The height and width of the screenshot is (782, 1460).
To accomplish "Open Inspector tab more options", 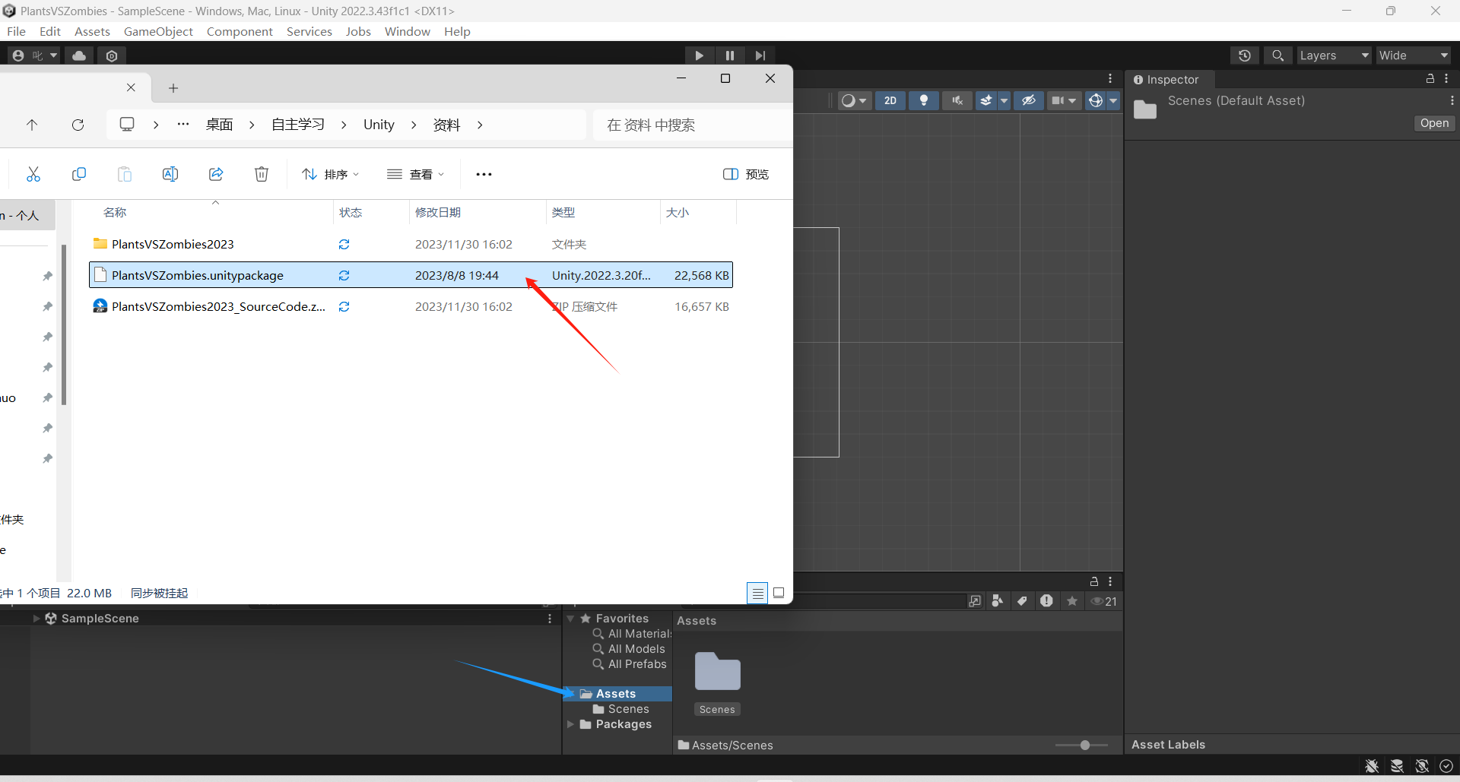I will 1446,79.
